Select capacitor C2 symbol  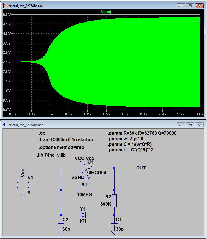tap(61, 224)
